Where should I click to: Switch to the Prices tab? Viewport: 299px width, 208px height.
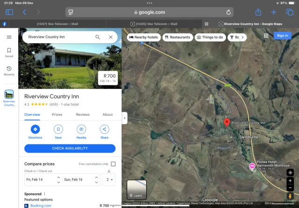coord(57,115)
